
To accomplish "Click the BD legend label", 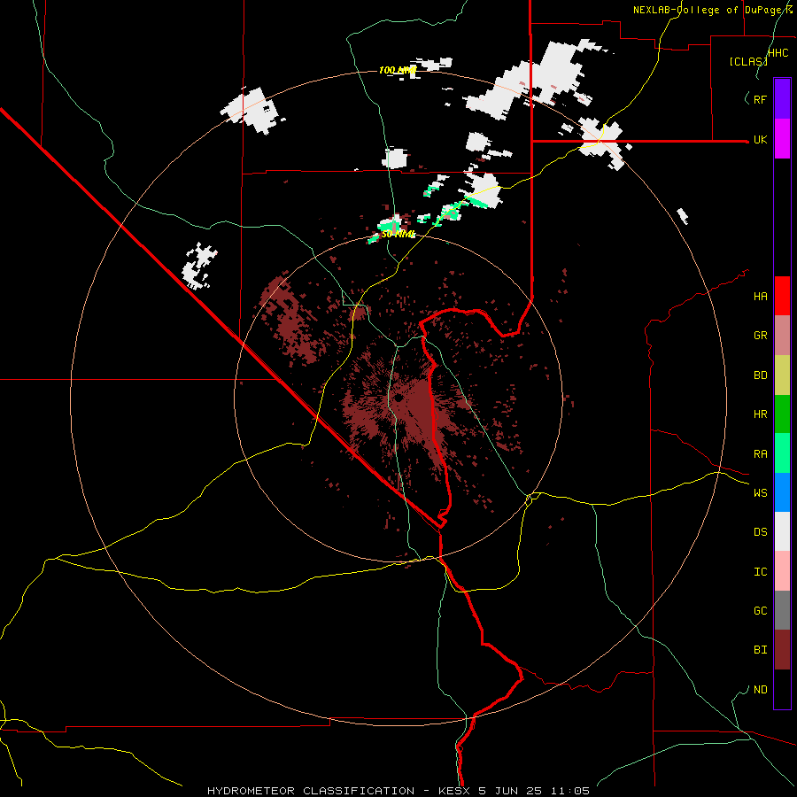I will 760,375.
